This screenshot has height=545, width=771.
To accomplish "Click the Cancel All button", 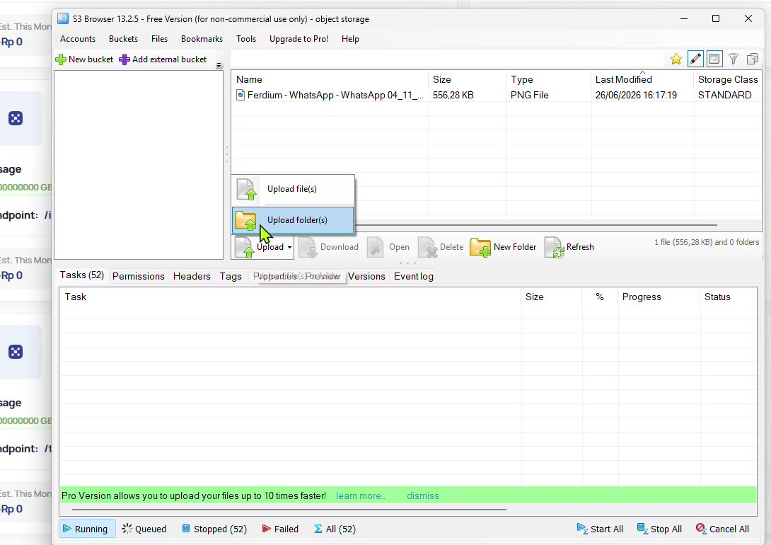I will tap(722, 529).
